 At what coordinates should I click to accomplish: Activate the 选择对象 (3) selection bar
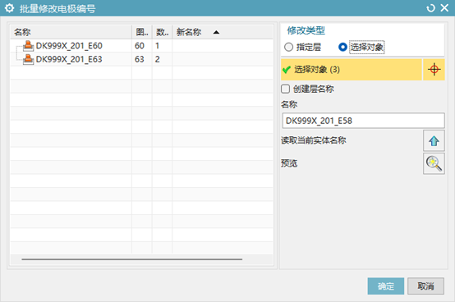(352, 70)
